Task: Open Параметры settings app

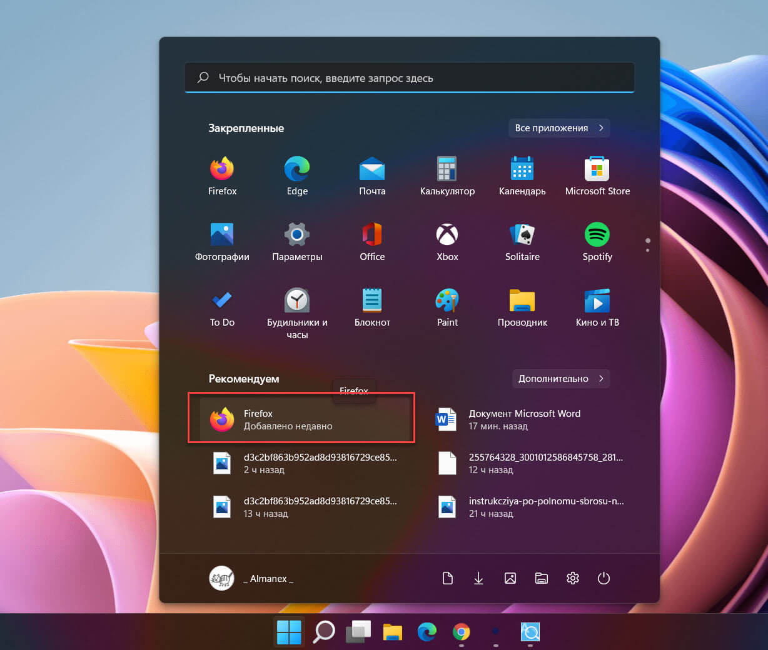Action: click(x=297, y=242)
